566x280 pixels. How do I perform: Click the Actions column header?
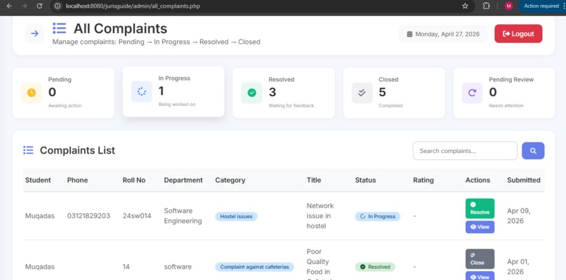click(478, 180)
